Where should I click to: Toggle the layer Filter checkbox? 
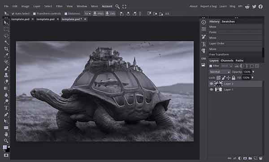211,66
